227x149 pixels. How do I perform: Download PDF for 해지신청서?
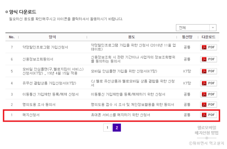pyautogui.click(x=208, y=115)
